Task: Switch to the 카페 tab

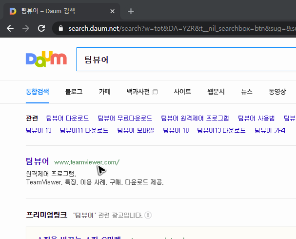Action: 104,92
